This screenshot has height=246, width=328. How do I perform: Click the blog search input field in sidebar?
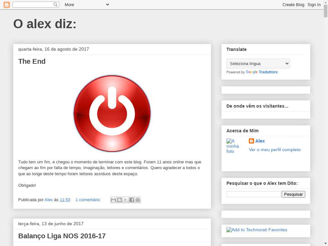(253, 194)
